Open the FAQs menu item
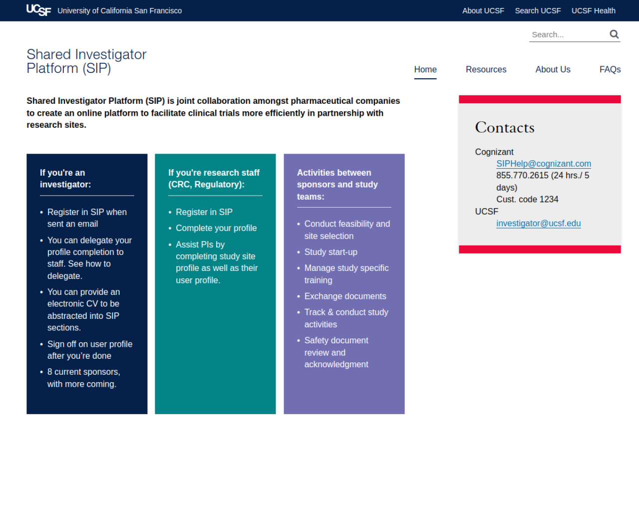 tap(610, 69)
